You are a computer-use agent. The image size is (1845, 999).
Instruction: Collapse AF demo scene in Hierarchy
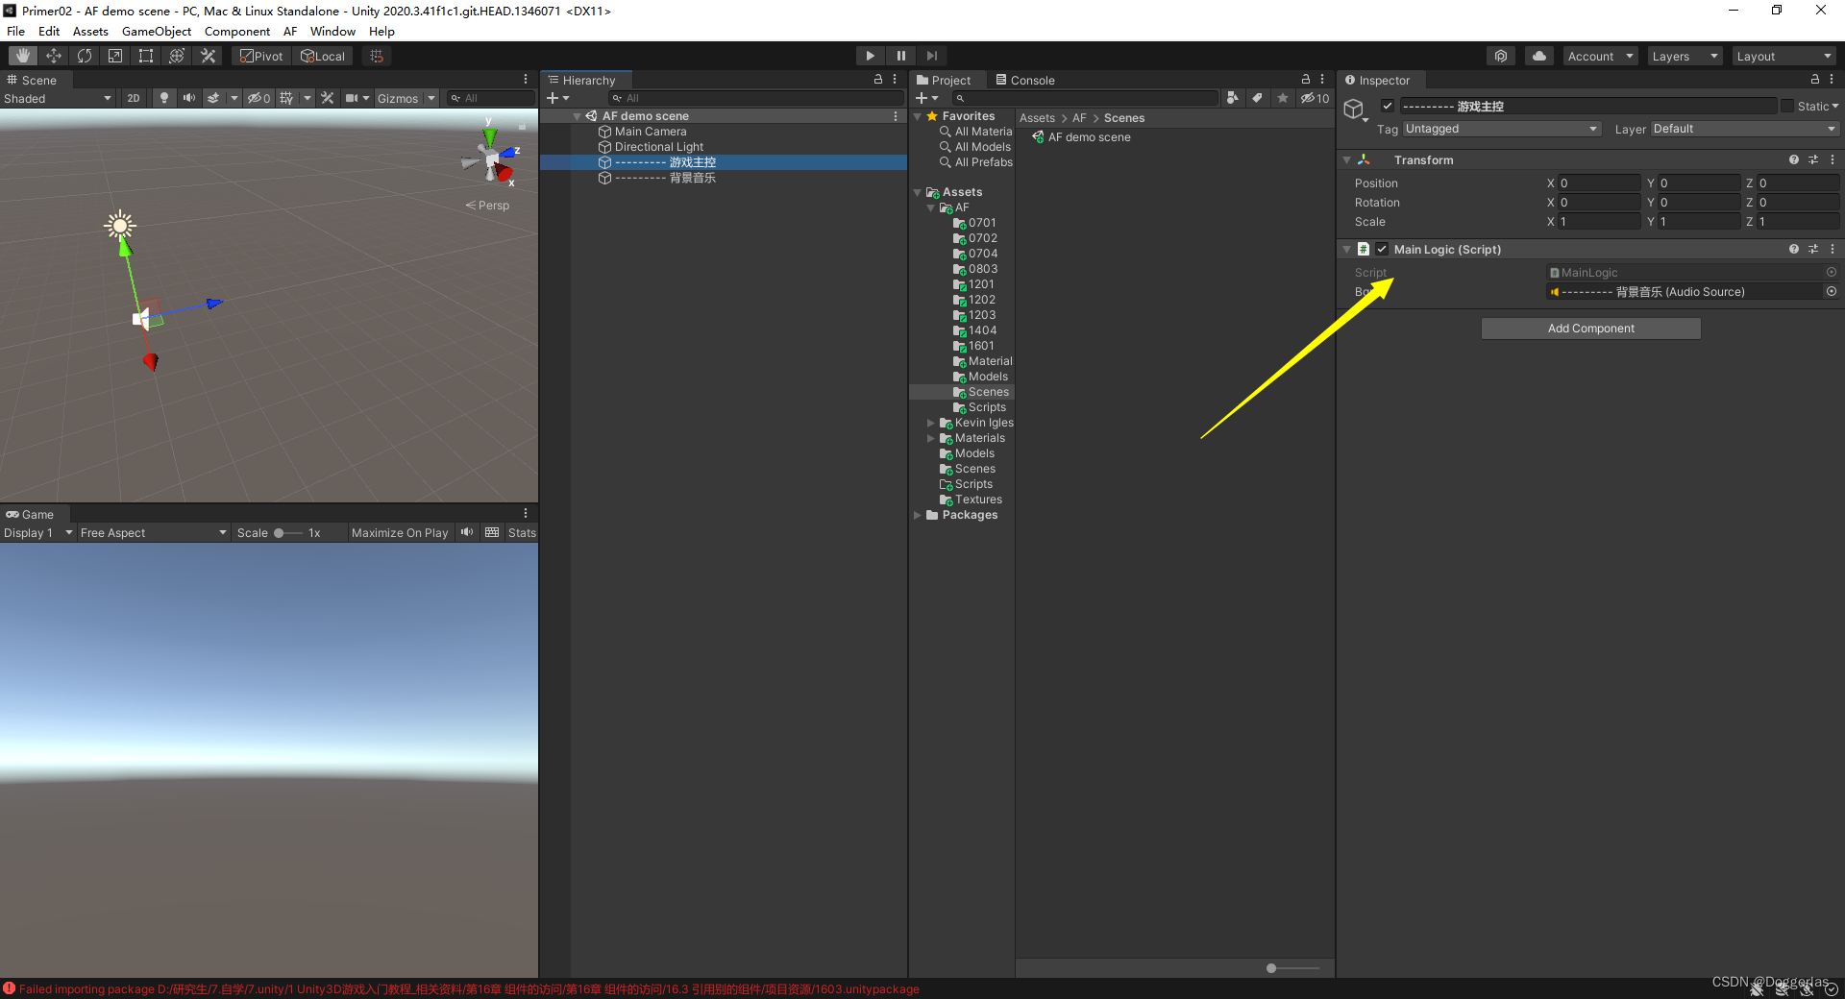pyautogui.click(x=578, y=116)
